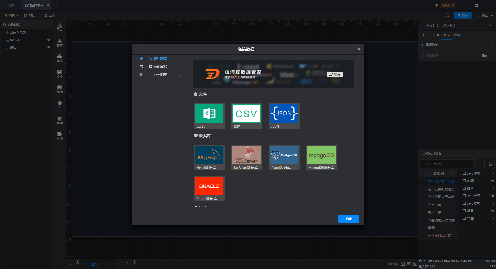Check the 支付金额 field checkbox
Viewport: 496px width, 269px height.
[x=464, y=196]
